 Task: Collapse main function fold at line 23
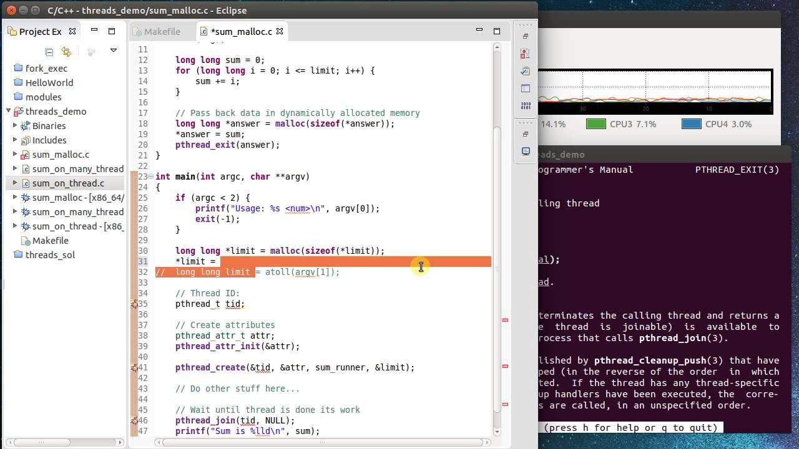152,176
